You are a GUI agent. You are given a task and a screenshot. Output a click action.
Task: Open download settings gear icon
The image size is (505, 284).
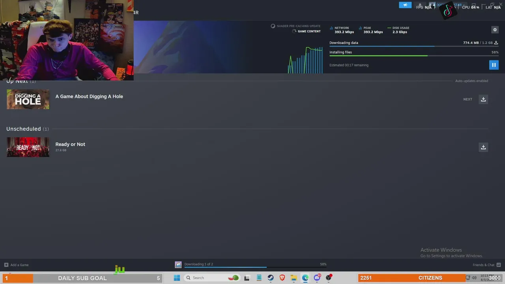pos(495,30)
